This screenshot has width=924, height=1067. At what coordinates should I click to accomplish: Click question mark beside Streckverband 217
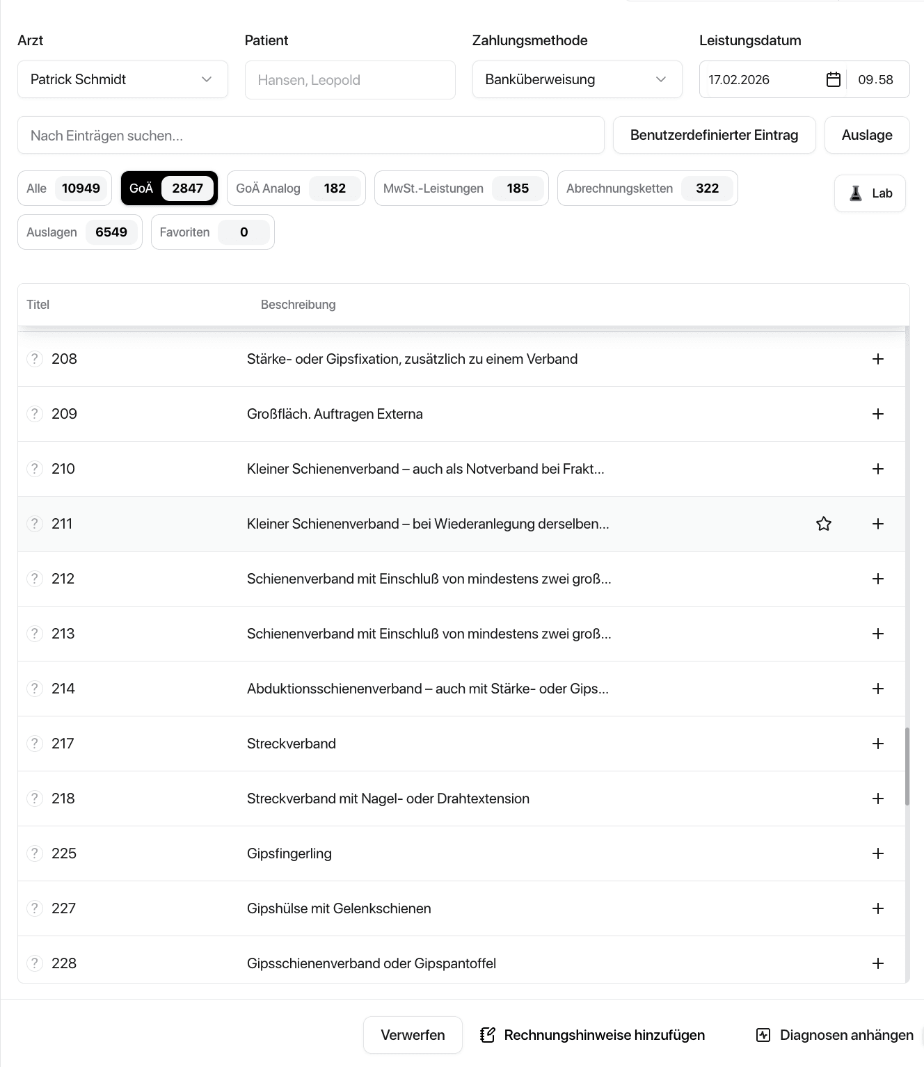point(35,744)
